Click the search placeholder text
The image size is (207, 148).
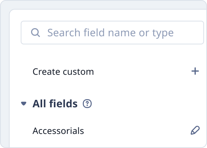tap(111, 33)
